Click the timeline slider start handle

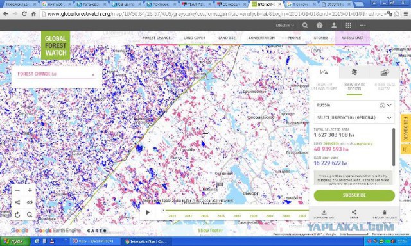164,210
